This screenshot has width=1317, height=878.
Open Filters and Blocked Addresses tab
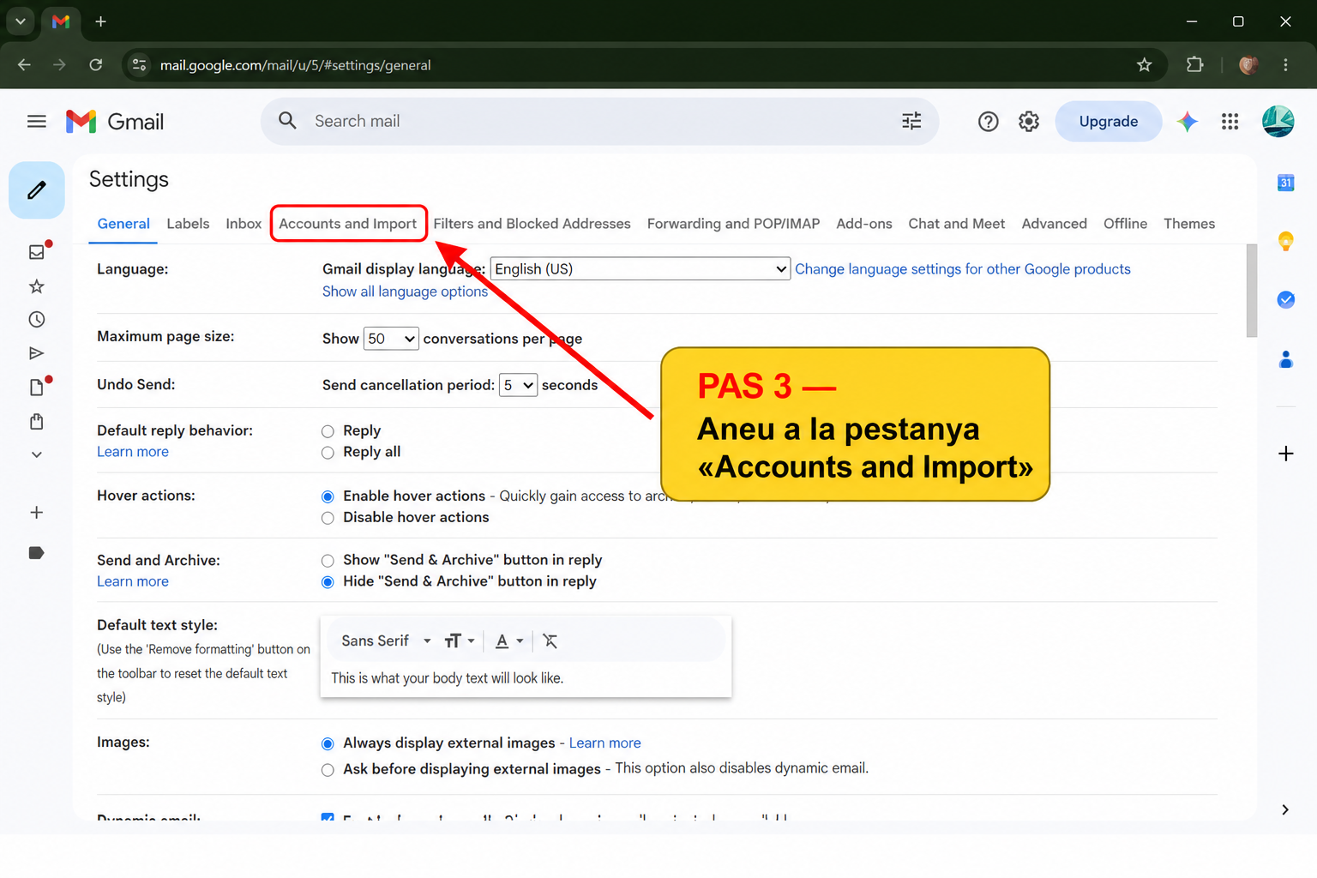point(532,224)
